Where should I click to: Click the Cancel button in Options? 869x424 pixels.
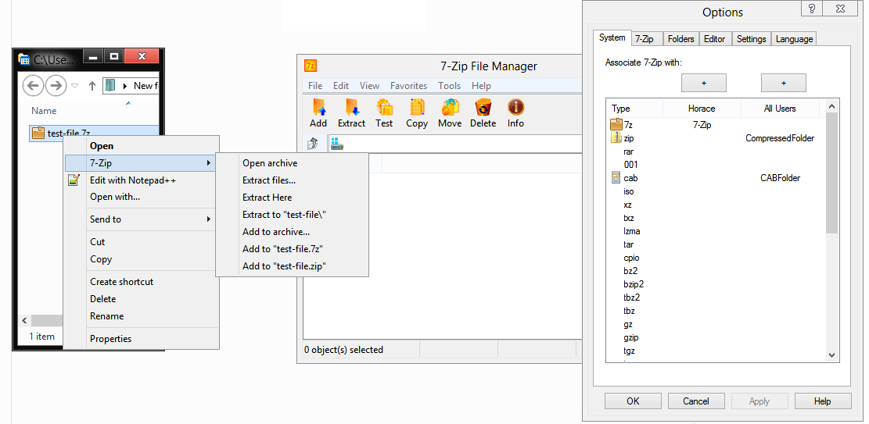pos(696,401)
